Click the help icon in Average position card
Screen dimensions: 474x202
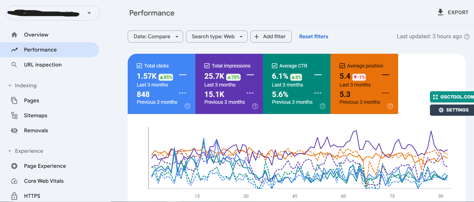tap(390, 106)
